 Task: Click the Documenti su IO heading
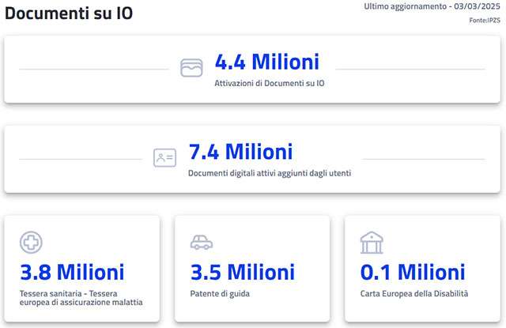coord(69,13)
